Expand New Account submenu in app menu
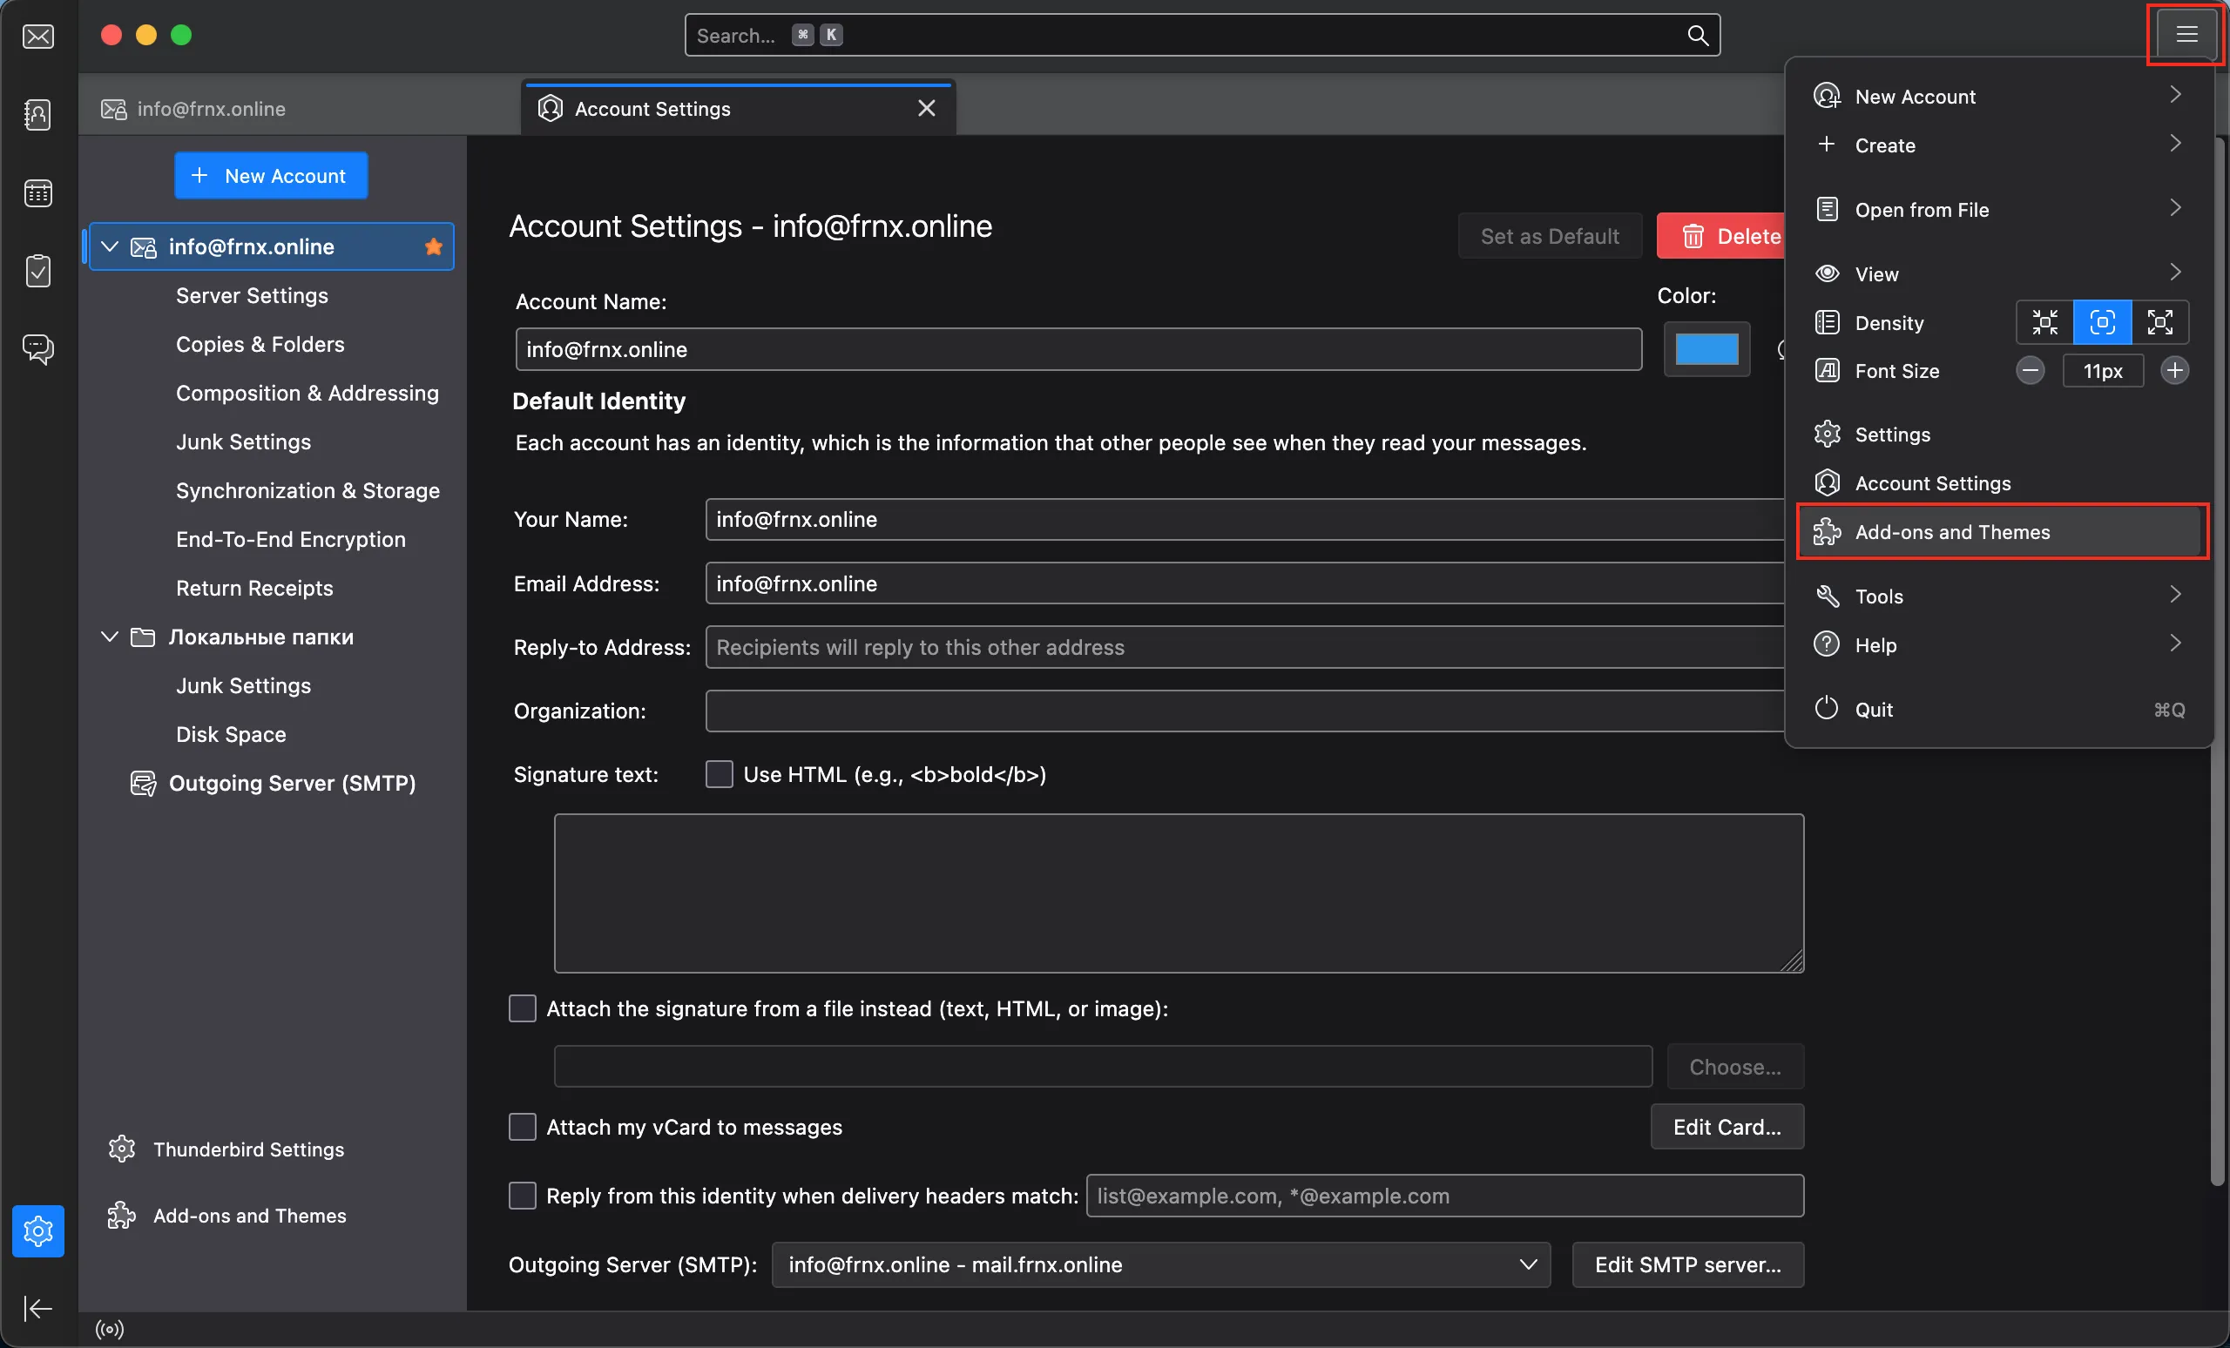The width and height of the screenshot is (2230, 1348). pos(1998,96)
